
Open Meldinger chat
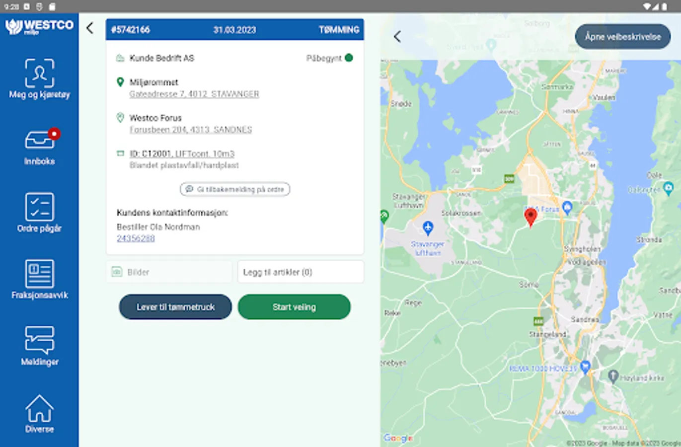pos(39,346)
